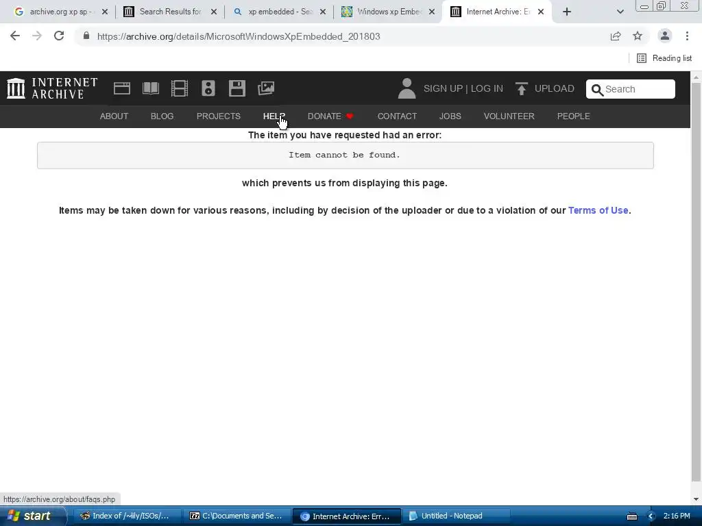
Task: Click the SIGN UP link
Action: (x=444, y=88)
